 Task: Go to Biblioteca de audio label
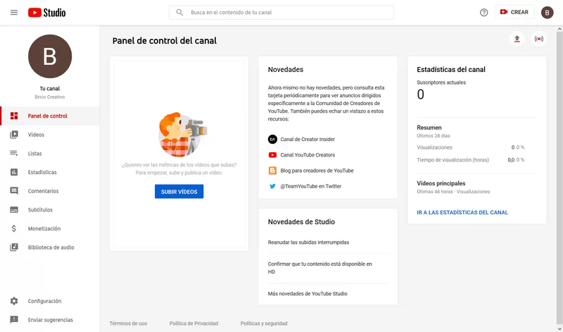51,247
